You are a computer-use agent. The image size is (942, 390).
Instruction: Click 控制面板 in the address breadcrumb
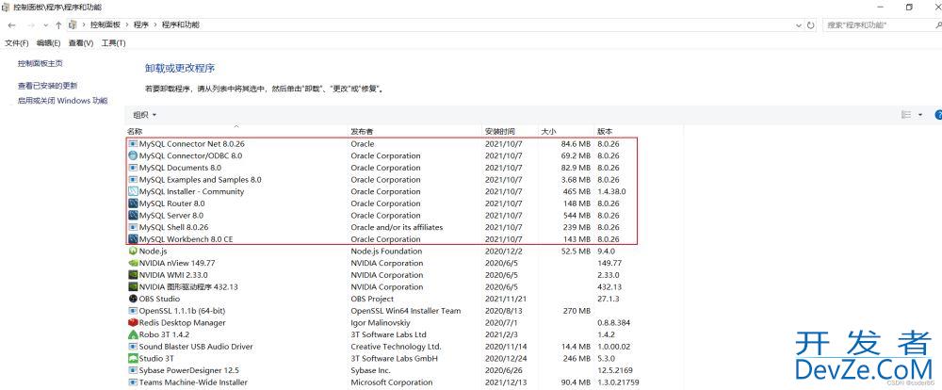(106, 25)
